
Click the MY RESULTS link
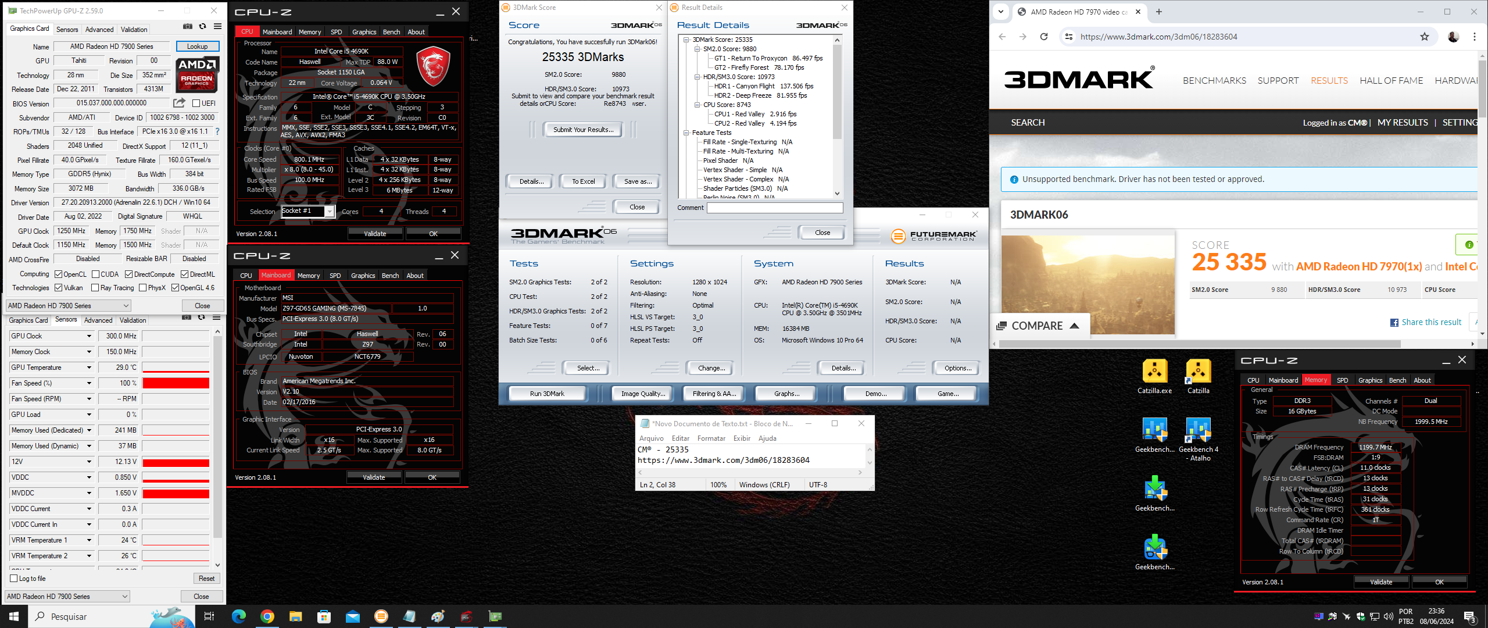[1402, 123]
